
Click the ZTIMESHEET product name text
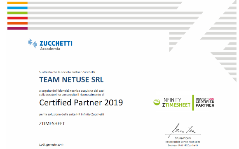(52, 123)
